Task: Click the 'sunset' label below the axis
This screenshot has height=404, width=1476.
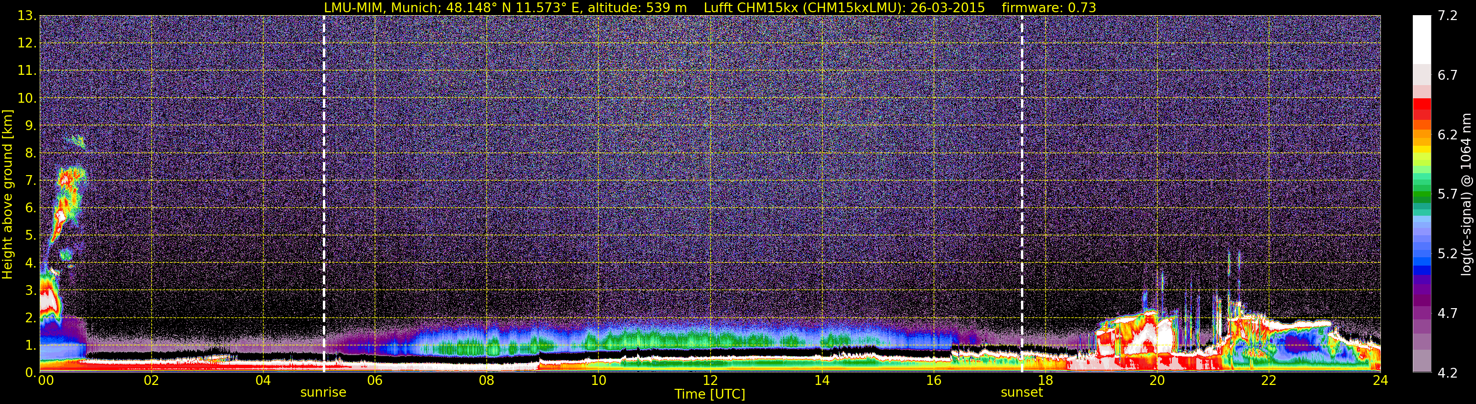Action: tap(1021, 393)
